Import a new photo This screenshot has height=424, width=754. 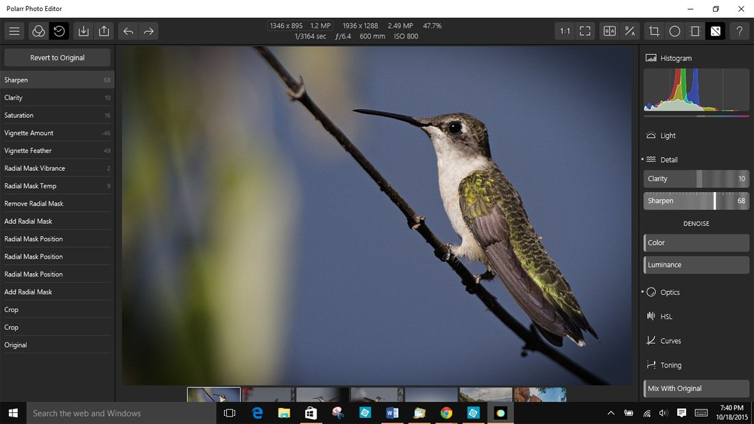83,31
